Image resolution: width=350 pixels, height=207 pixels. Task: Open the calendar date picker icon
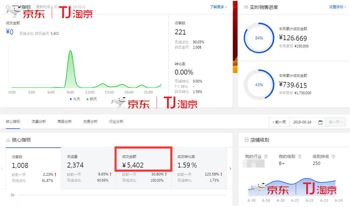pos(320,122)
